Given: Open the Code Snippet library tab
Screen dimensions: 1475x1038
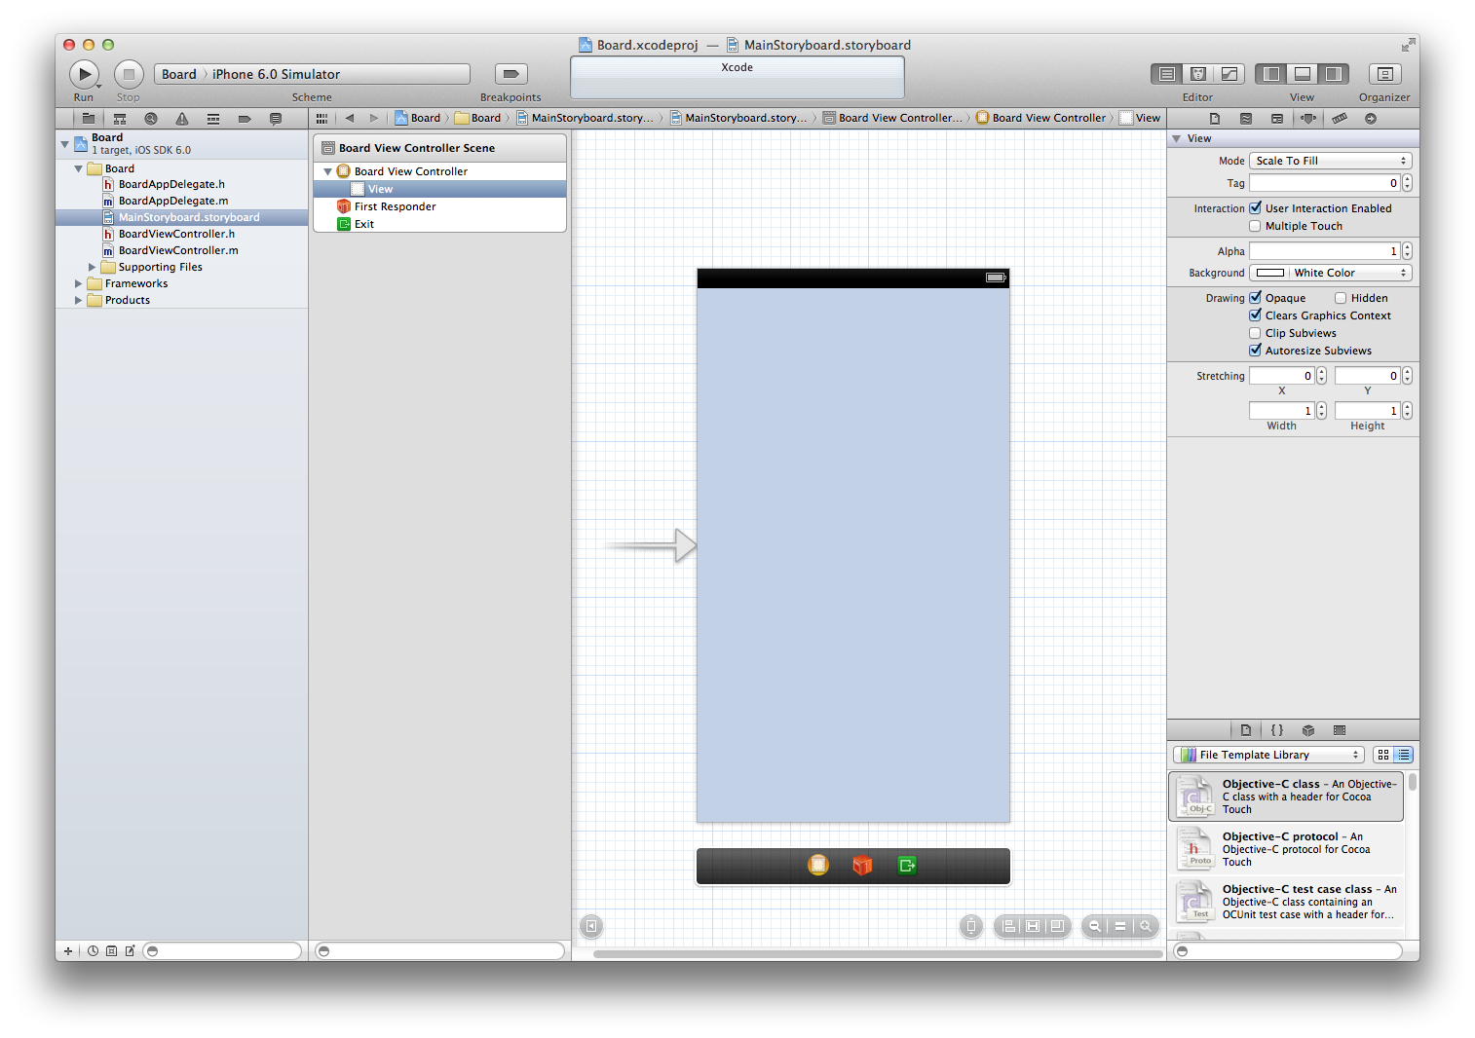Looking at the screenshot, I should [x=1277, y=730].
